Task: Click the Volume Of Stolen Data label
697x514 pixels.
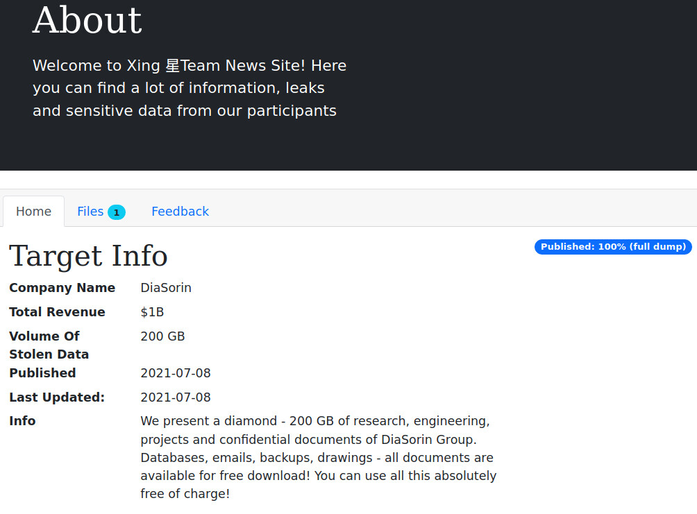Action: (49, 345)
